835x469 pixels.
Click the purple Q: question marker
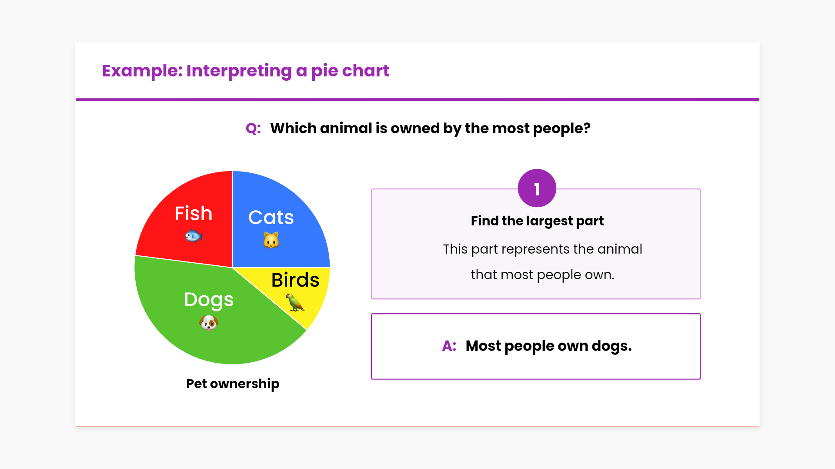(x=253, y=129)
